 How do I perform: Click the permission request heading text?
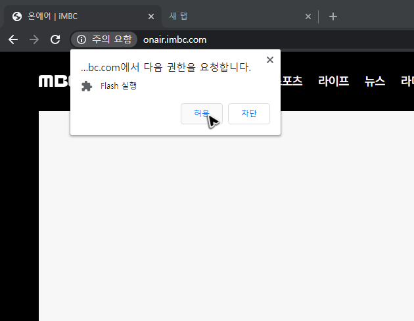pyautogui.click(x=166, y=67)
